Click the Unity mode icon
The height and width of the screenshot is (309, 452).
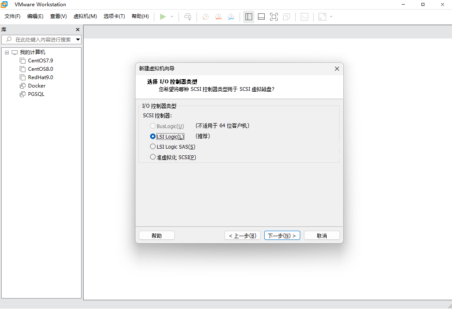click(286, 17)
